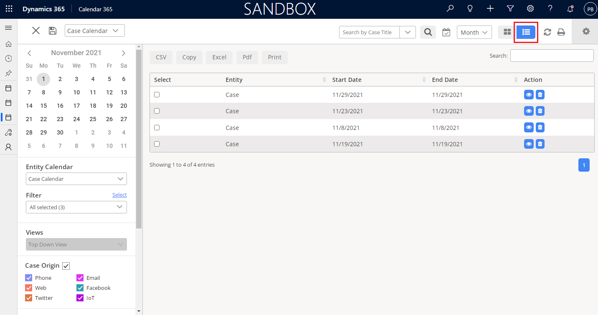Click the refresh calendar icon
The image size is (598, 317).
tap(547, 32)
